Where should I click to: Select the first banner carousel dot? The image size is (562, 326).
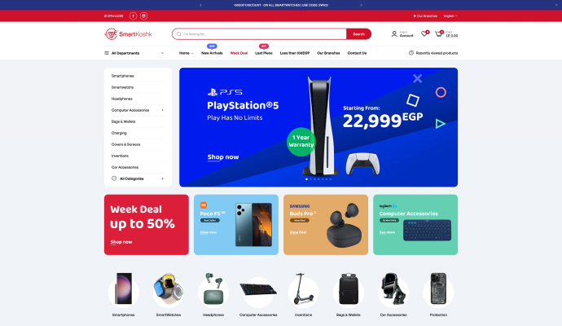click(306, 179)
